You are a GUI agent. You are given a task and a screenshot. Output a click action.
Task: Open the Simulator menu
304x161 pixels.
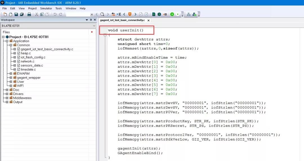click(x=46, y=8)
